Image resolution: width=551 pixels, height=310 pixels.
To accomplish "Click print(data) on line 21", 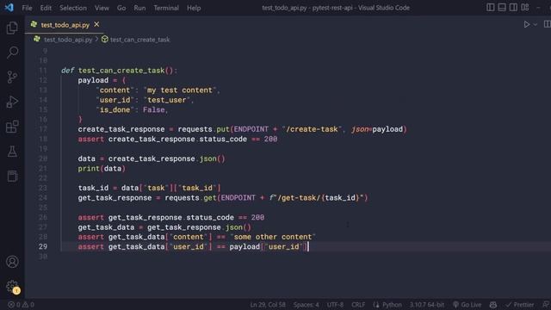I will 102,169.
